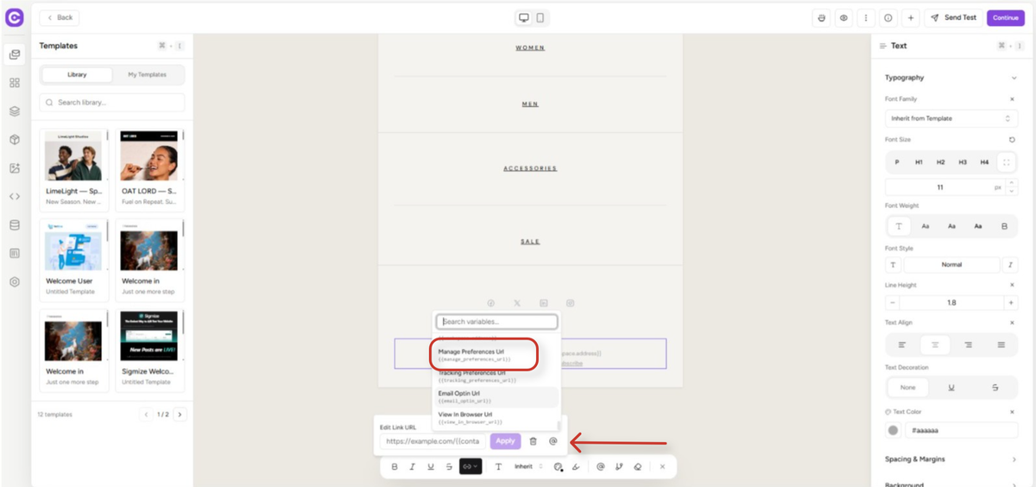Go to next templates page
The width and height of the screenshot is (1036, 487).
tap(180, 414)
